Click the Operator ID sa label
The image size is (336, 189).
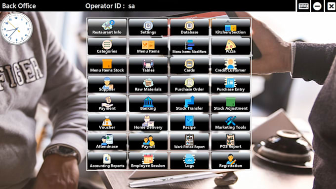pos(110,6)
